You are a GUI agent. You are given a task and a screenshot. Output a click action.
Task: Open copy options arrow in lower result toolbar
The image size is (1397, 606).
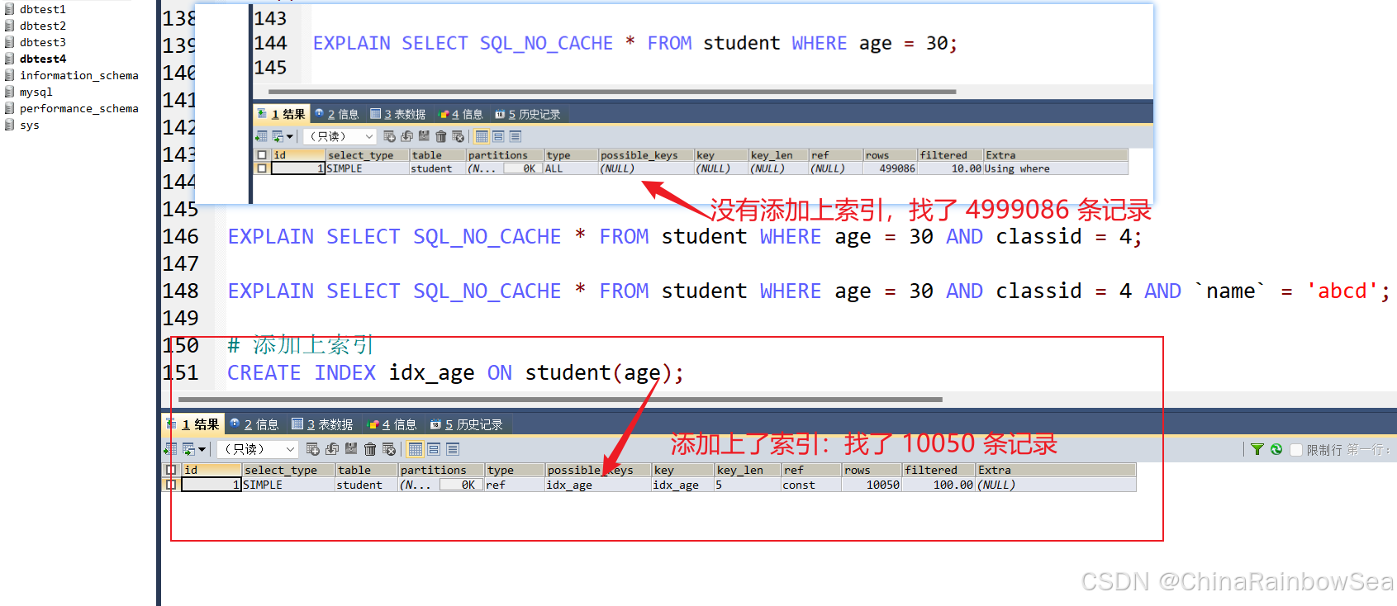click(202, 449)
